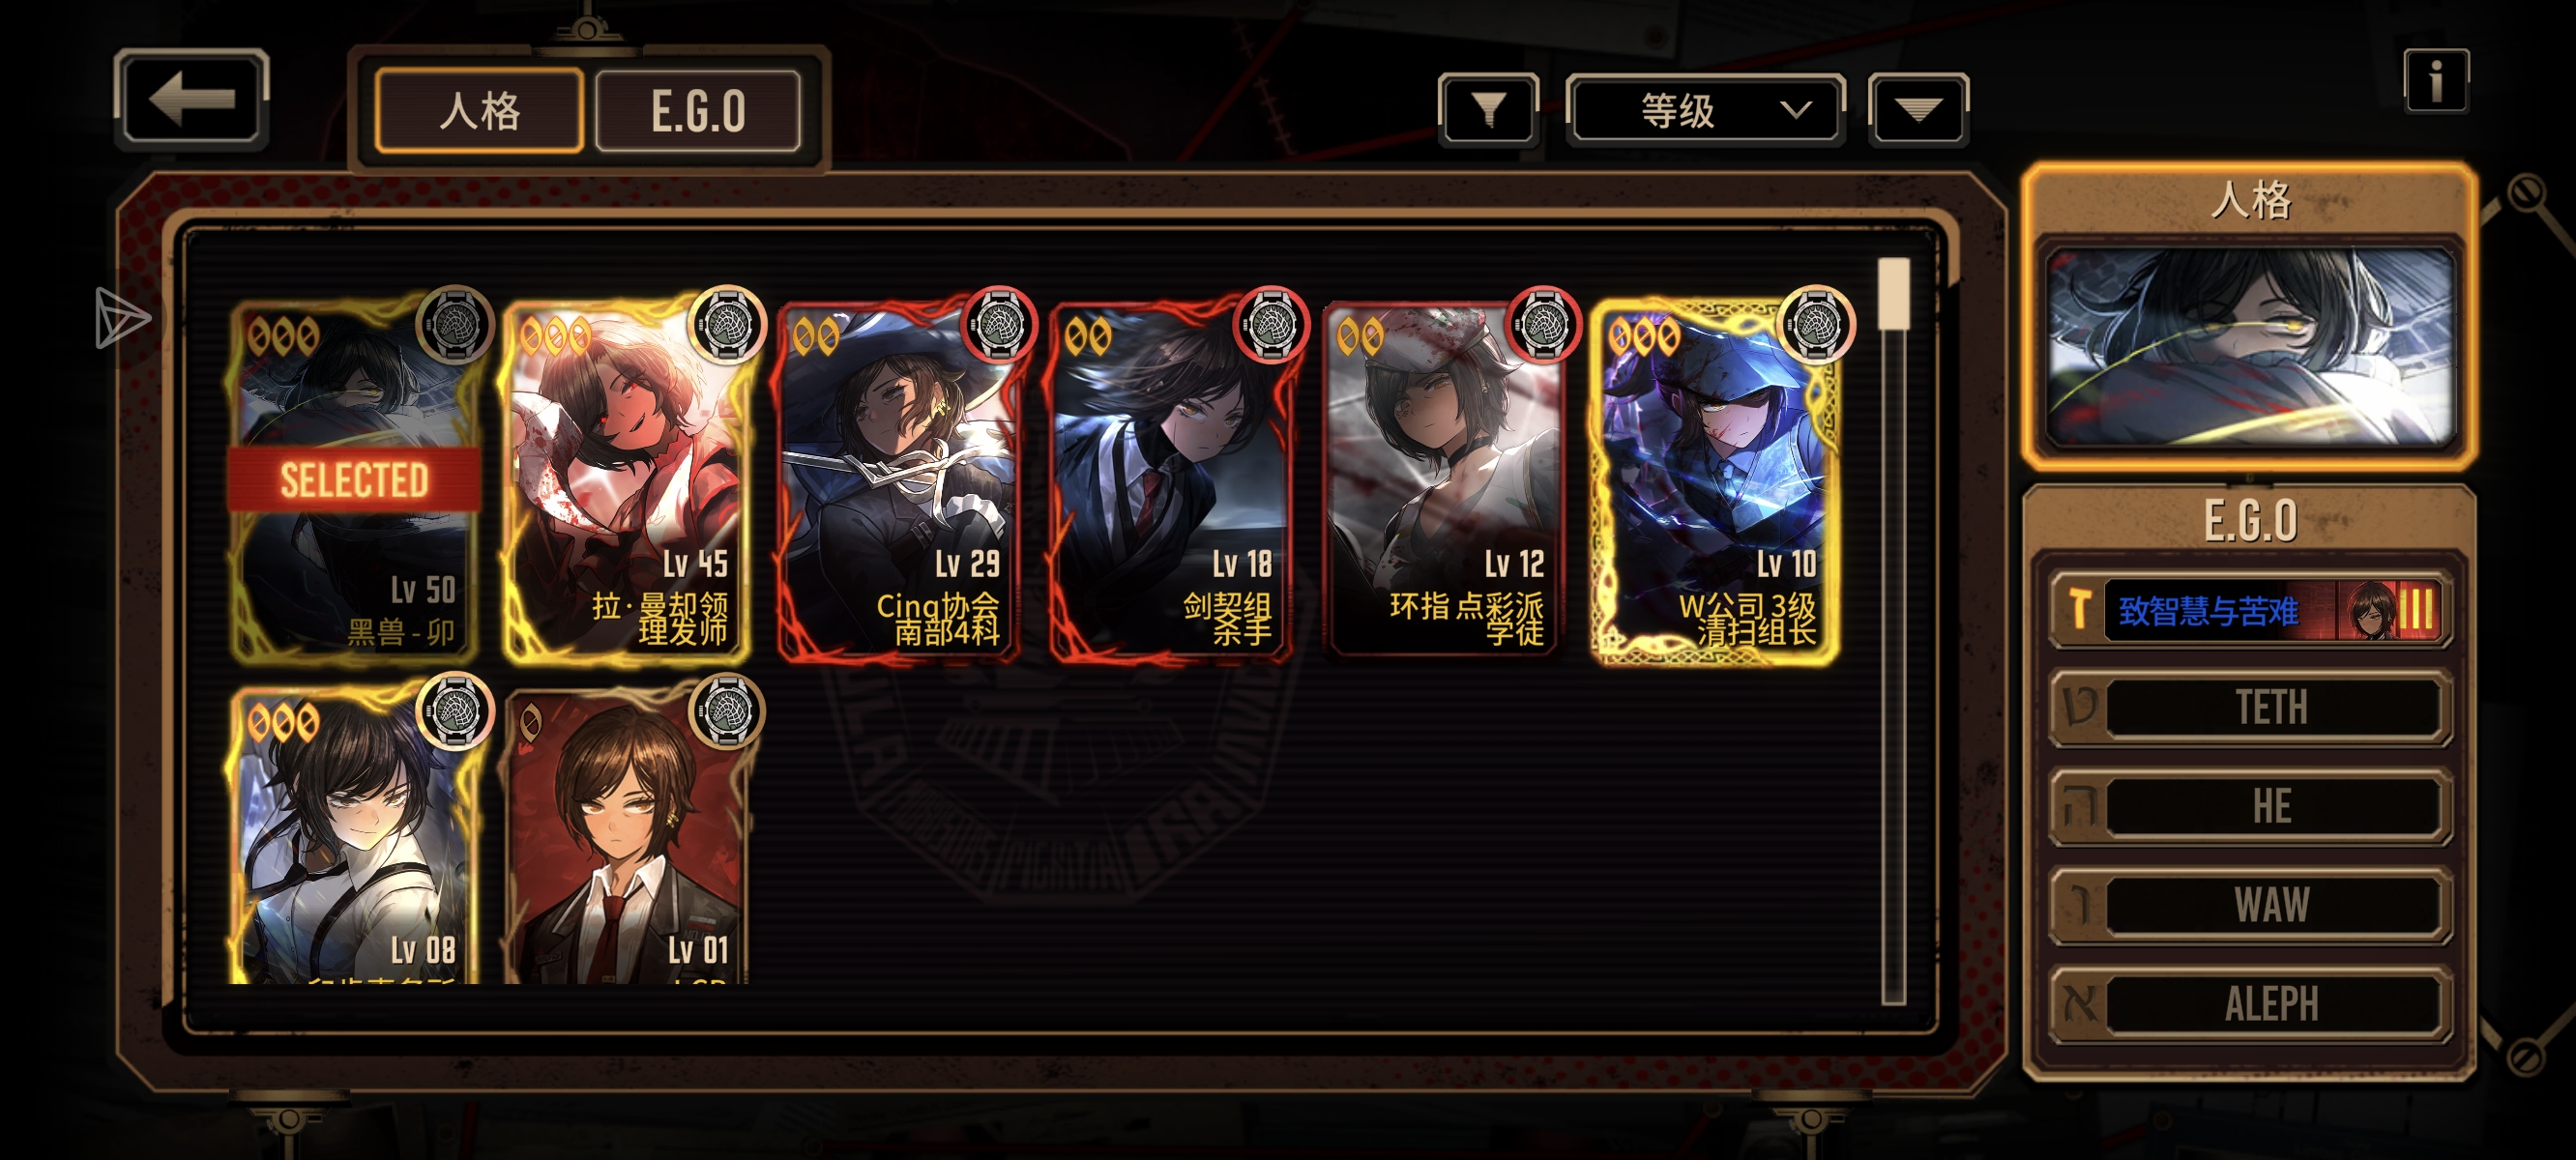The height and width of the screenshot is (1160, 2576).
Task: Click the watch icon on Lv 29 card
Action: 999,323
